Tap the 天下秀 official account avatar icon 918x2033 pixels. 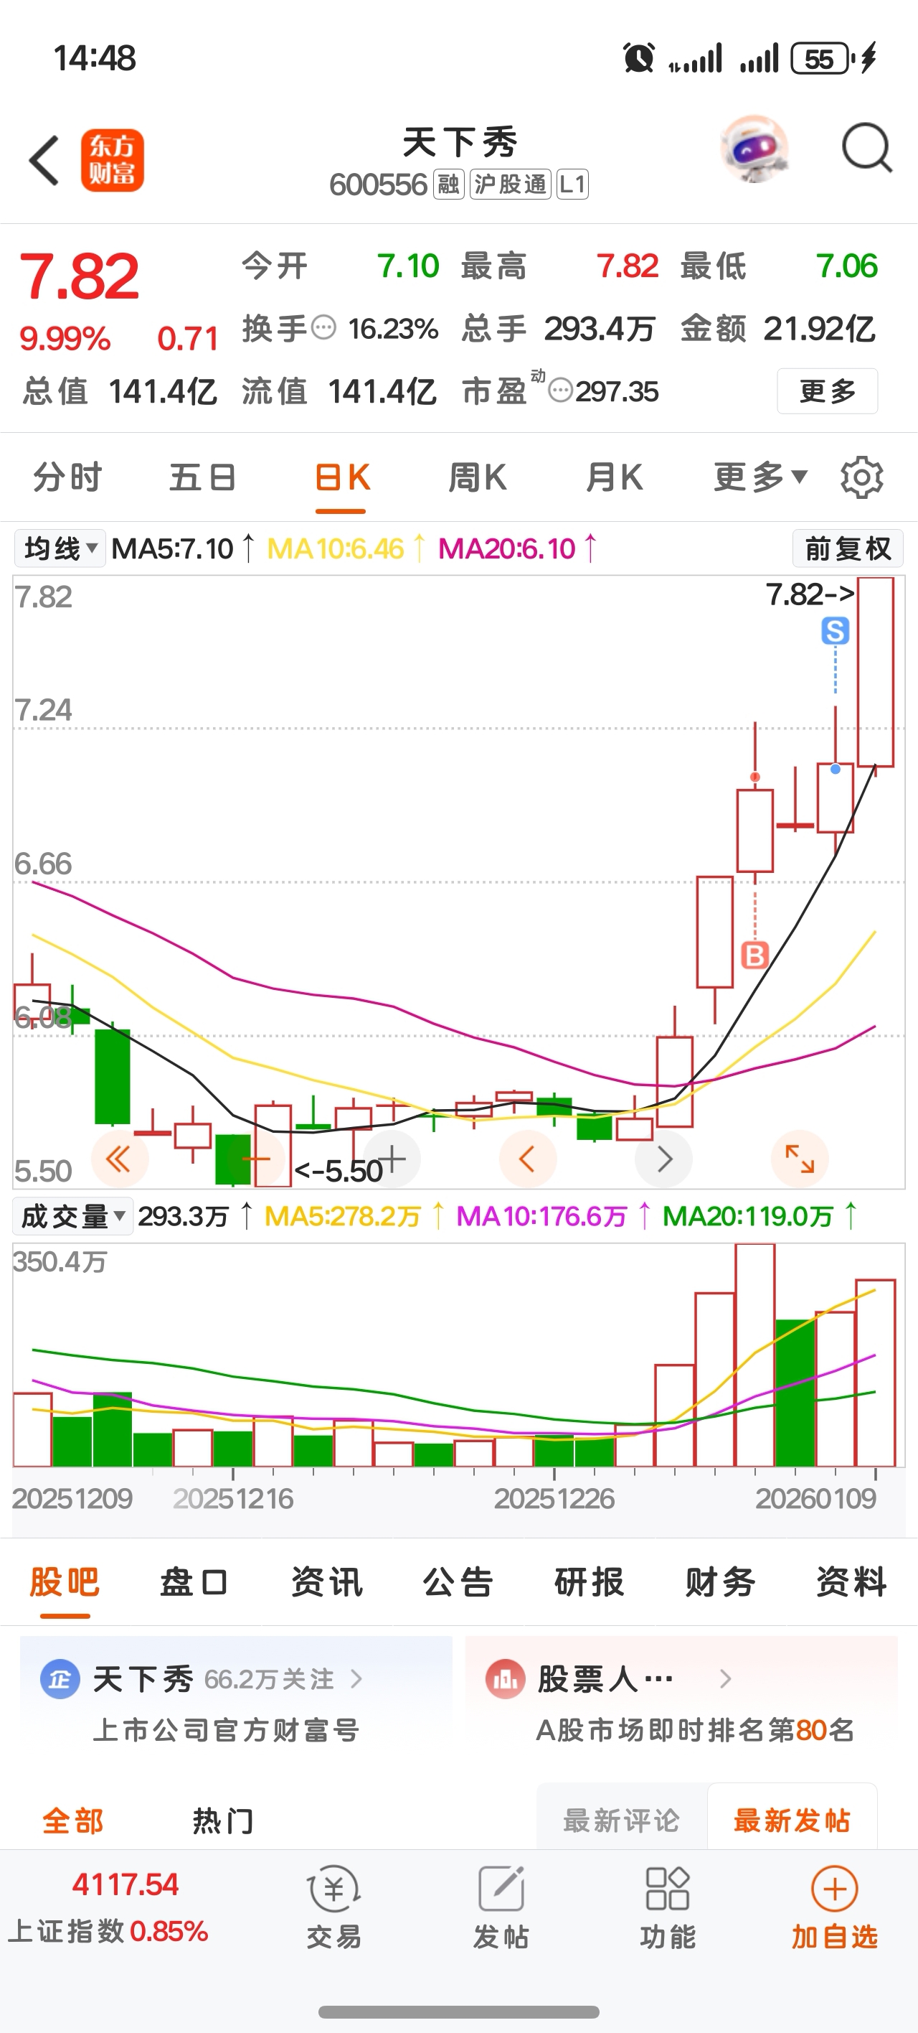pyautogui.click(x=60, y=1679)
